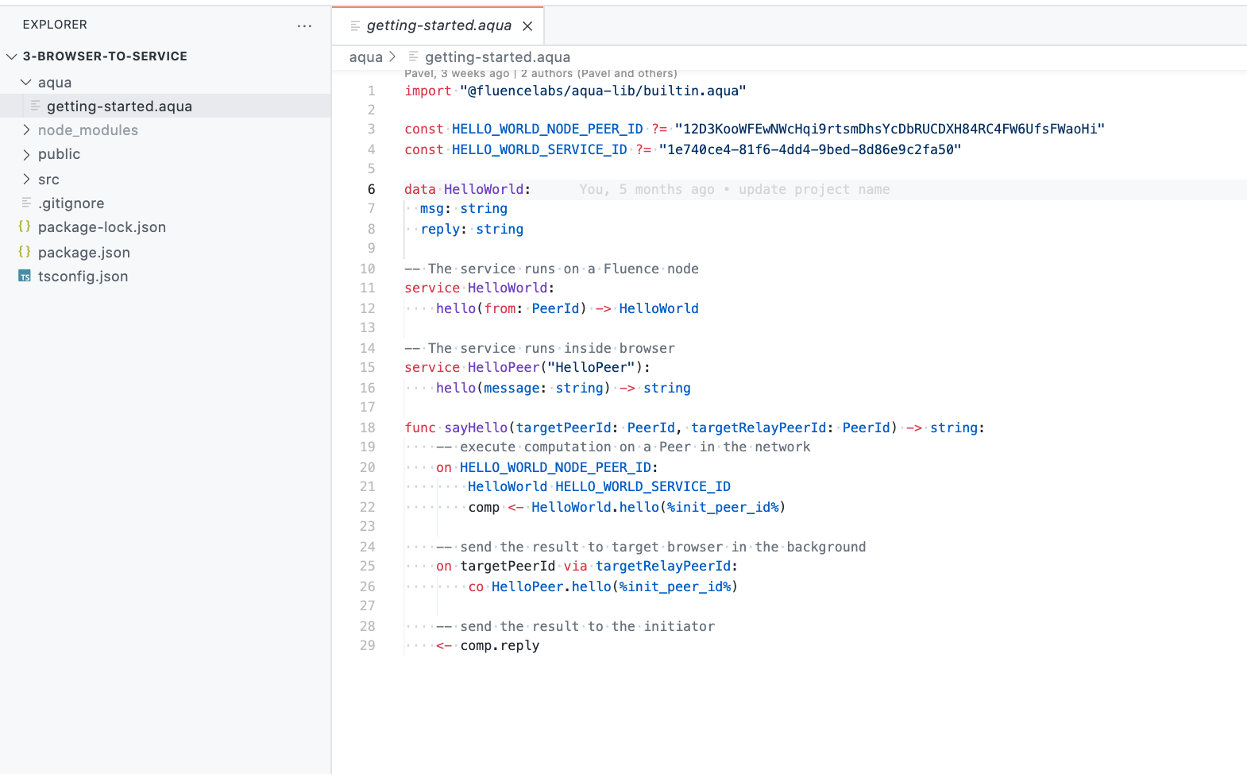
Task: Click 'hello(message: string)' on line 16
Action: pos(523,388)
